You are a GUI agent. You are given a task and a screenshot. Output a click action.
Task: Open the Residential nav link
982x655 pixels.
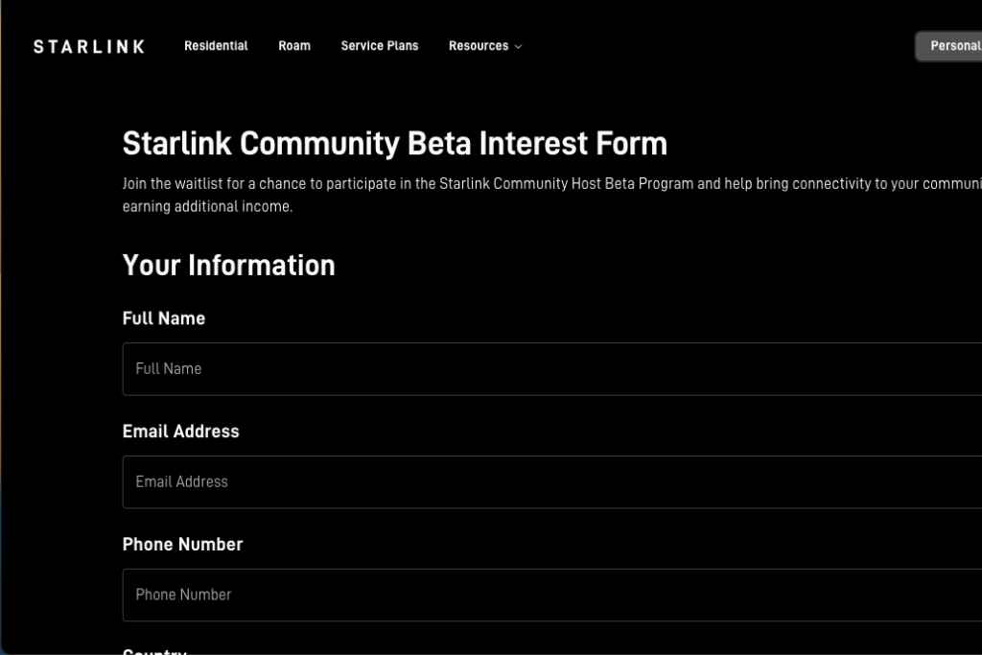tap(216, 46)
